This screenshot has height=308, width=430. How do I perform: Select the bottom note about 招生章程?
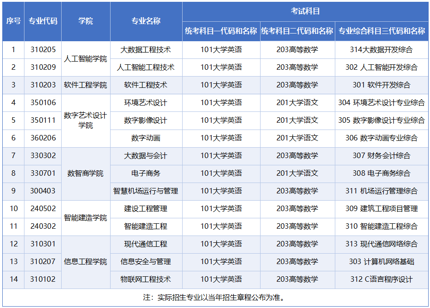coord(215,297)
